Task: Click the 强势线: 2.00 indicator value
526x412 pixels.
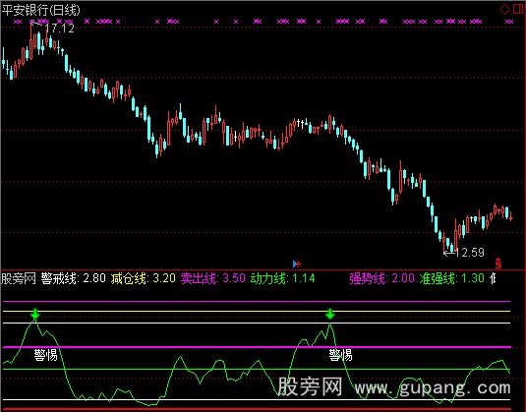Action: tap(382, 278)
